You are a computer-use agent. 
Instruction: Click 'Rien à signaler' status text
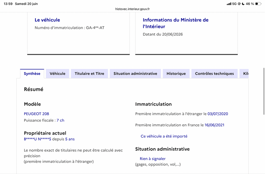tap(153, 159)
